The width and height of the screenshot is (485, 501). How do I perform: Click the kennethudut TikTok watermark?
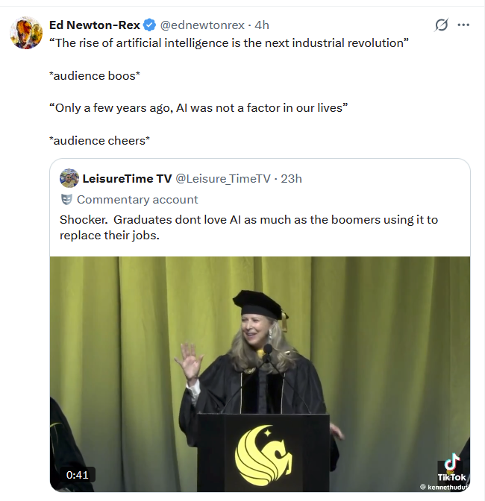[x=445, y=487]
